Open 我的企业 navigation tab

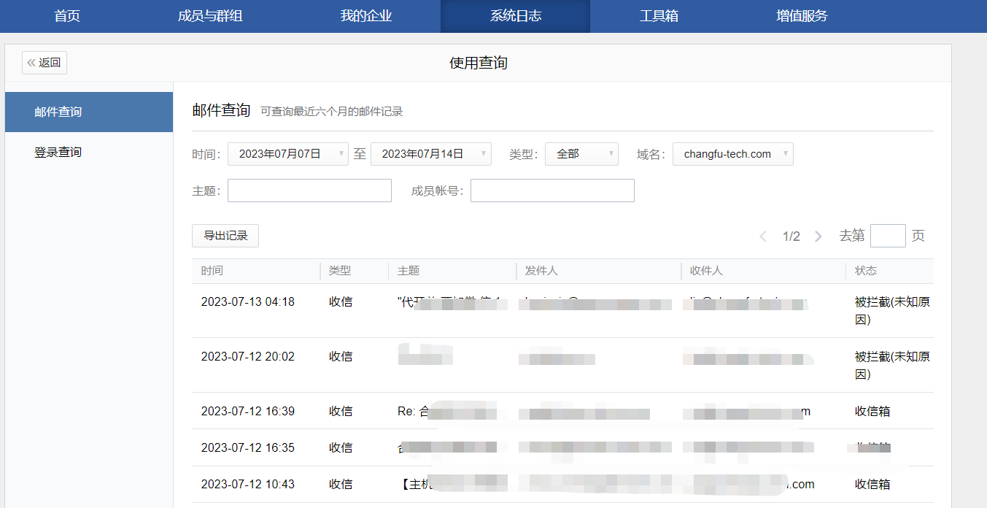click(366, 16)
